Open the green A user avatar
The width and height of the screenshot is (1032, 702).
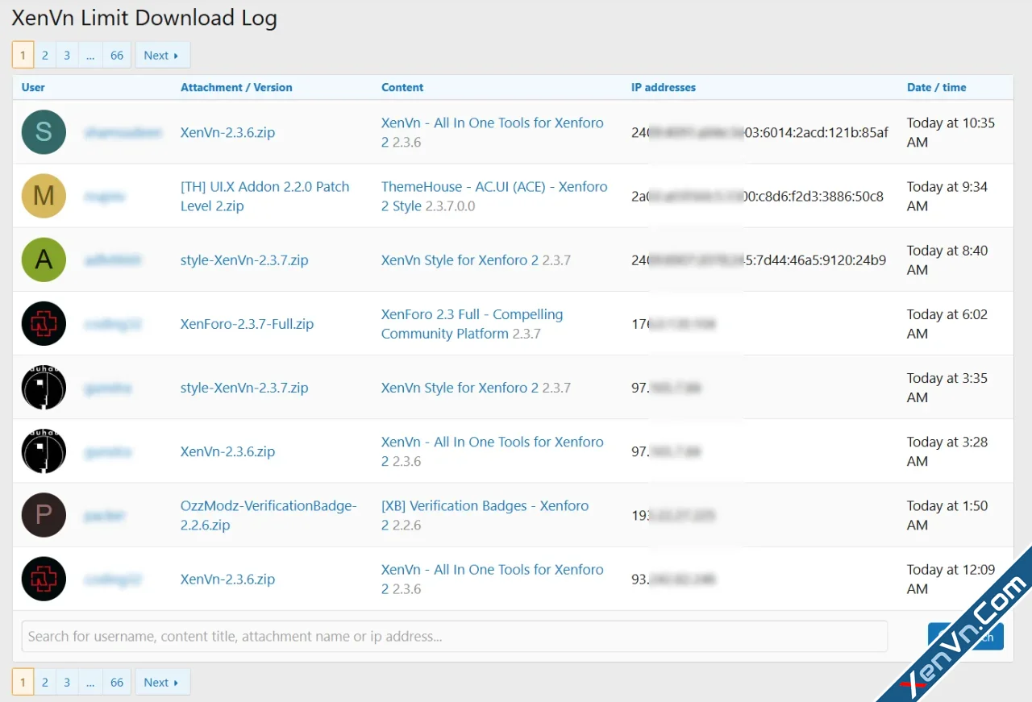click(44, 260)
